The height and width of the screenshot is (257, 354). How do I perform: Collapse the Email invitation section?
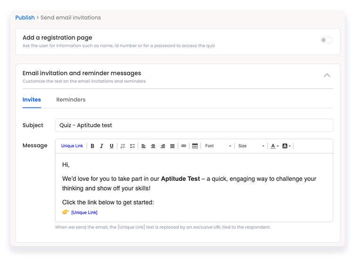click(327, 75)
